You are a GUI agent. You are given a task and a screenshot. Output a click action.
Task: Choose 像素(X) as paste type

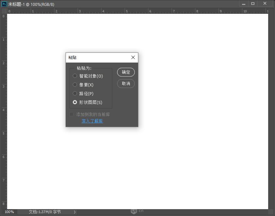click(x=75, y=84)
